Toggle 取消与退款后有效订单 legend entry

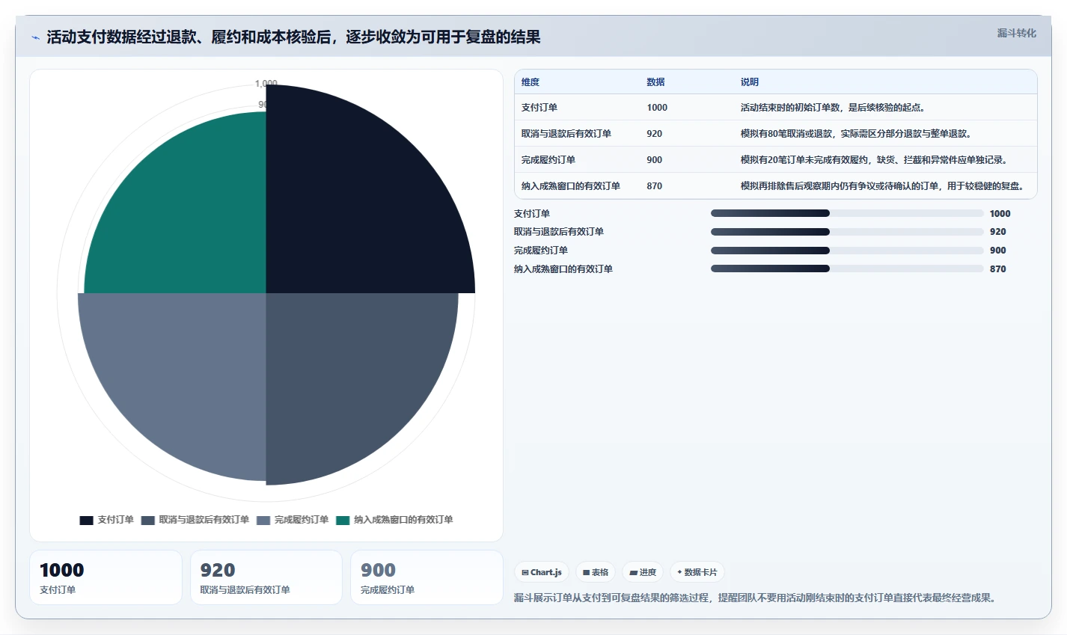point(195,520)
